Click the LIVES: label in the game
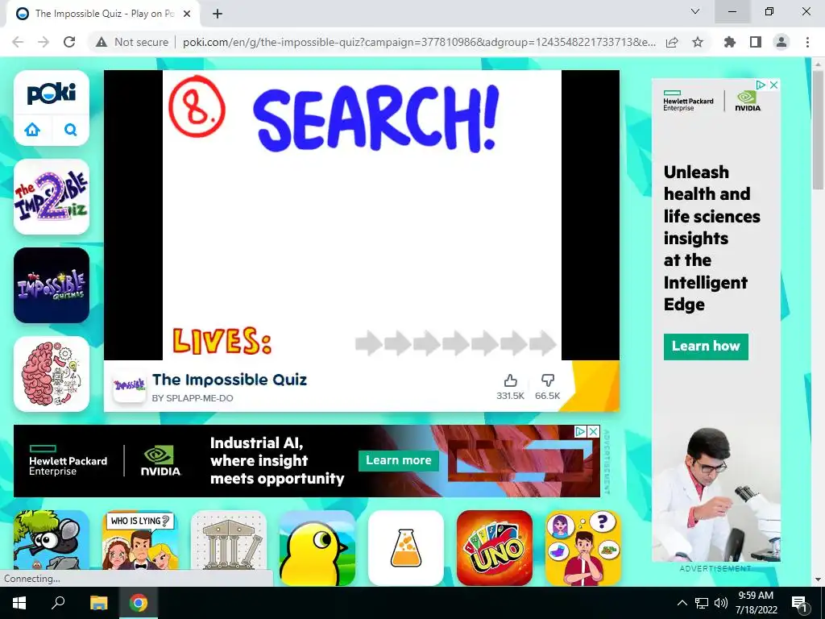The image size is (825, 619). click(x=222, y=341)
